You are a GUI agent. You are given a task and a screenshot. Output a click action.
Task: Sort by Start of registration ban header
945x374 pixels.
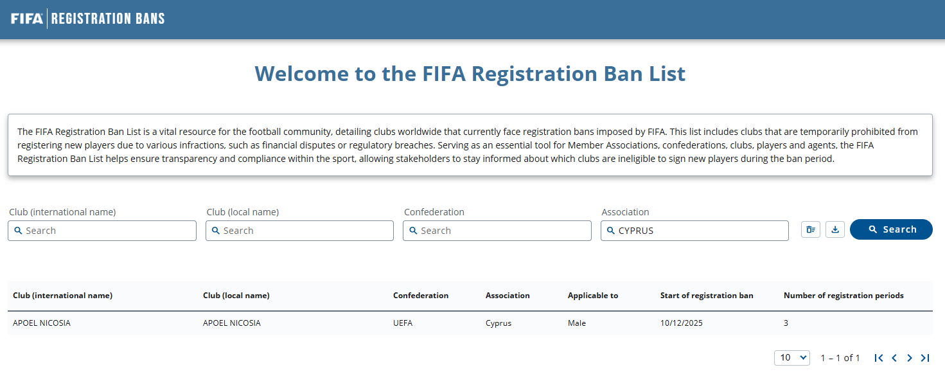[x=707, y=296]
